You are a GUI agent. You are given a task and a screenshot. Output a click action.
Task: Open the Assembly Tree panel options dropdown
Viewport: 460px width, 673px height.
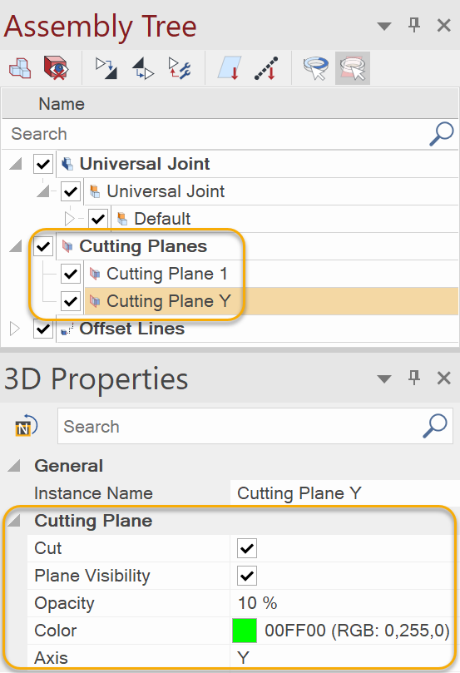click(x=384, y=26)
